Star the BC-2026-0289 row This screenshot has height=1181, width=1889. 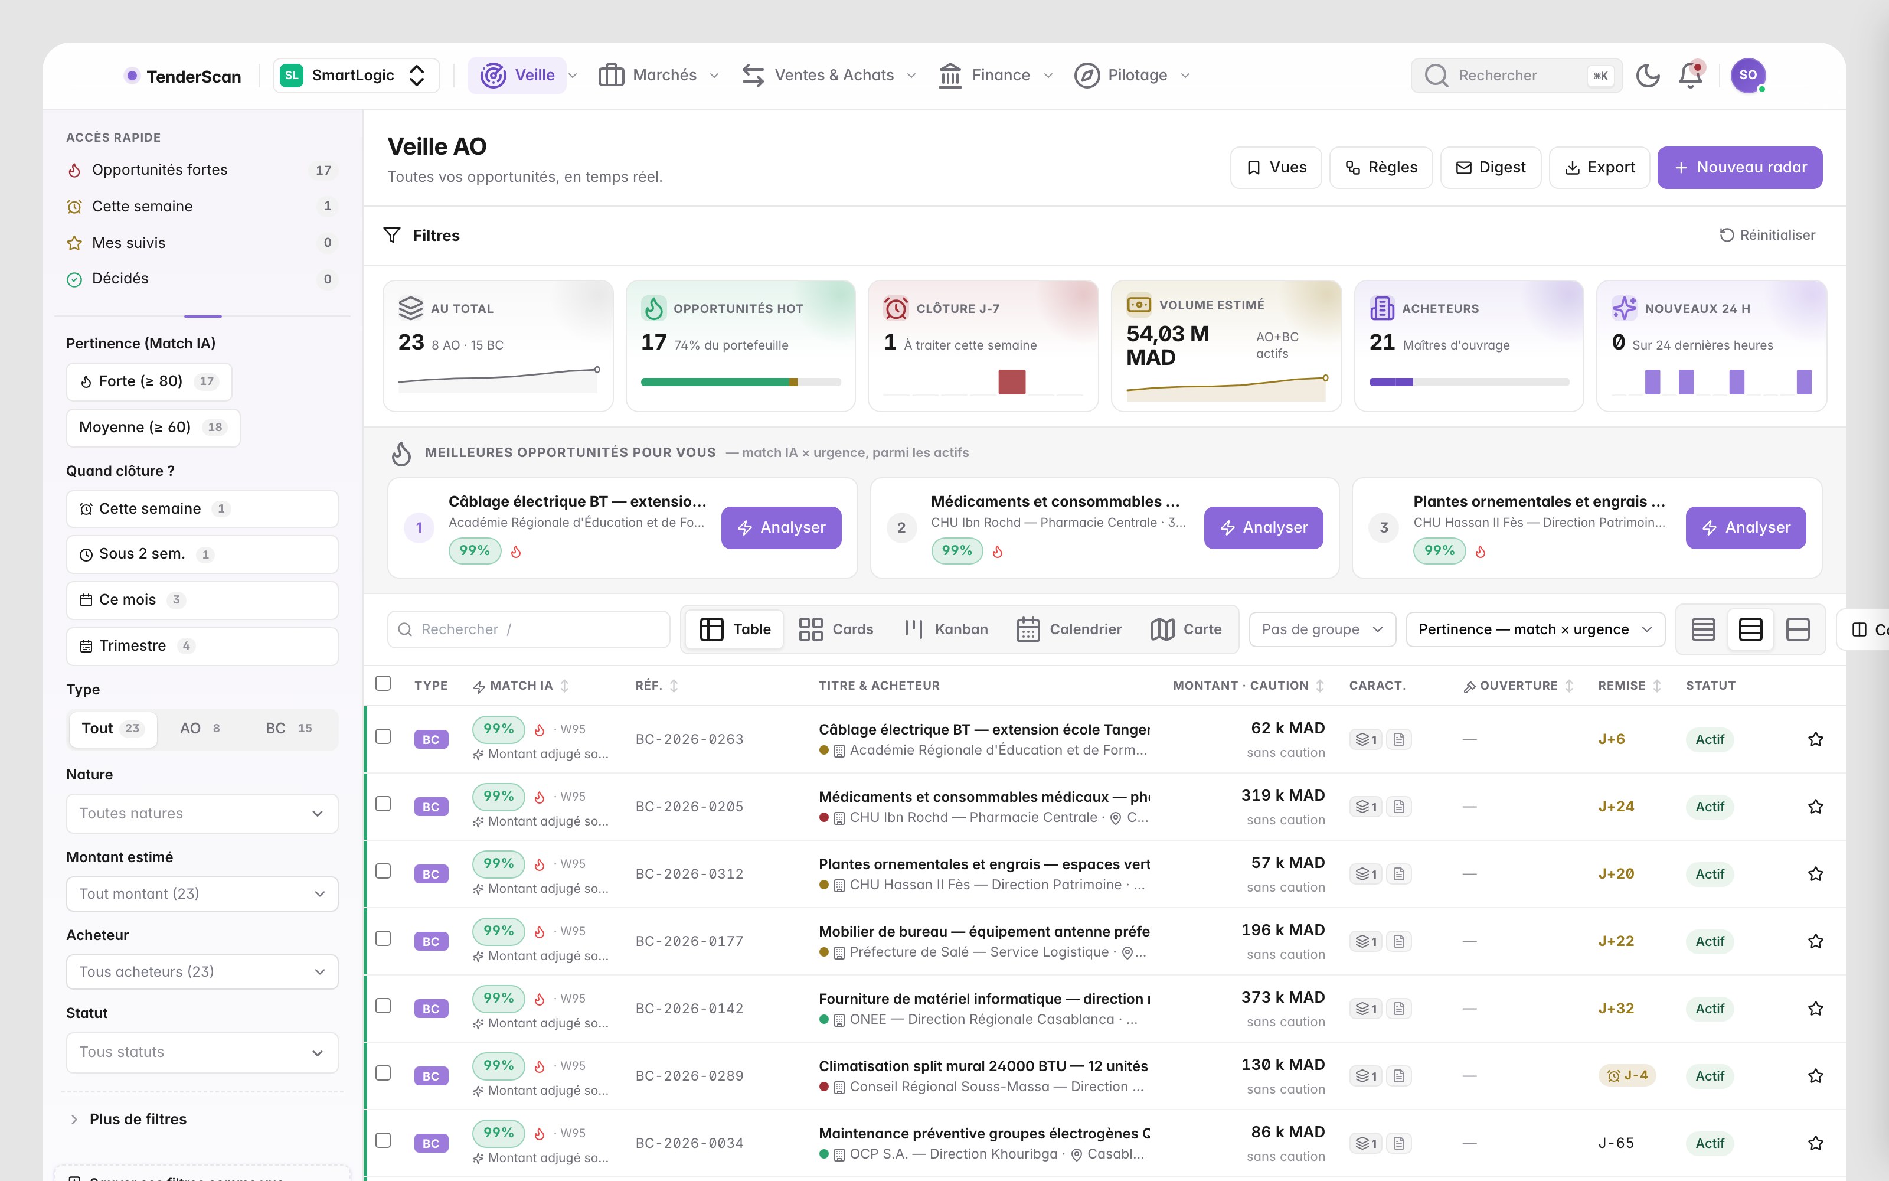click(x=1816, y=1075)
